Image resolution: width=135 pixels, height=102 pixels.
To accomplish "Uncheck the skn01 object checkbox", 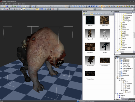I will 120,74.
